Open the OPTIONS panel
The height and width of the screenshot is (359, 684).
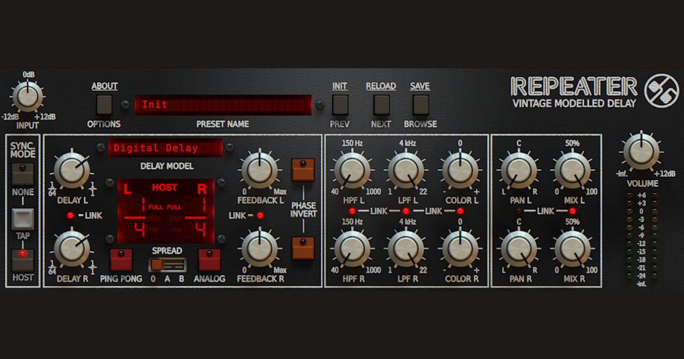[104, 105]
